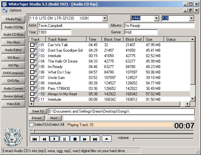
Task: Abort the extraction
Action: (x=54, y=118)
